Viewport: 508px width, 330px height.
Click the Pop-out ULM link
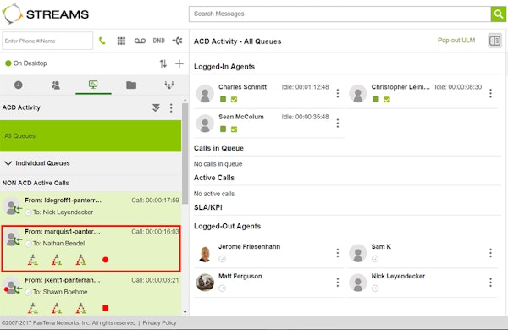pyautogui.click(x=456, y=40)
